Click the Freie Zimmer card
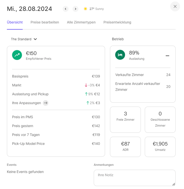184x189 pixels. pos(125,120)
